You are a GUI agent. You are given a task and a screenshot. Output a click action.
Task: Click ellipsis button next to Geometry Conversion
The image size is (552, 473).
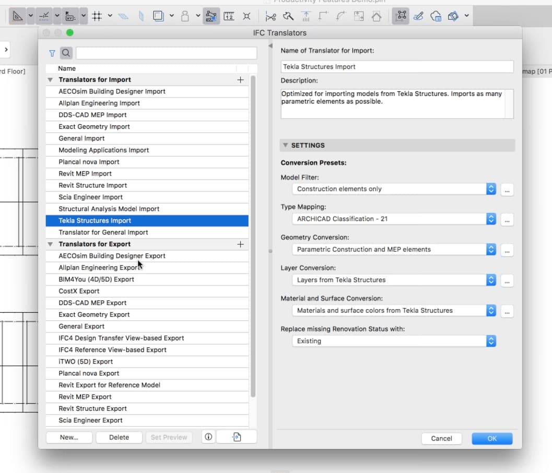tap(507, 251)
